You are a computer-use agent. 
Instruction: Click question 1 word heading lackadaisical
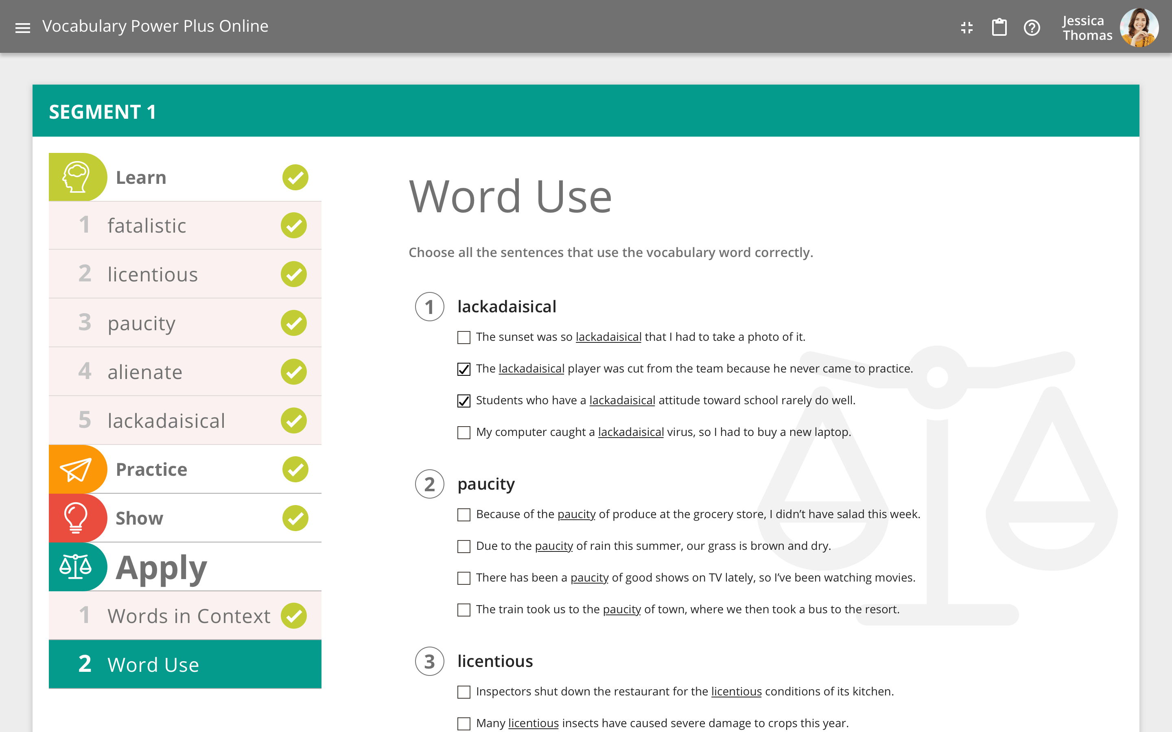(507, 307)
